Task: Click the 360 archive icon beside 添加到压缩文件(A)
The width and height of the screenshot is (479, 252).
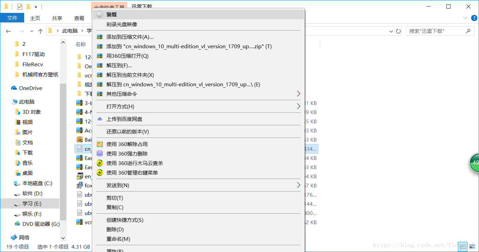Action: pos(100,37)
